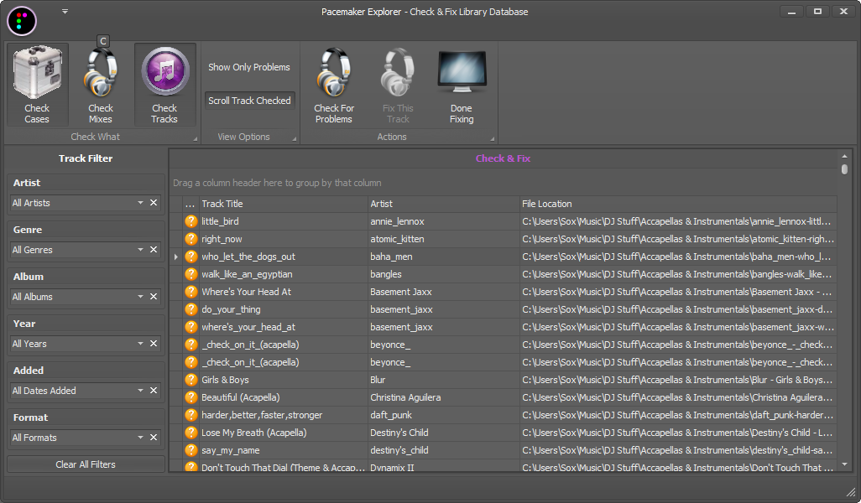
Task: Click the status icon for harder,better,faster,stronger
Action: [x=191, y=415]
